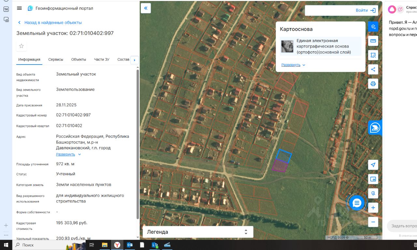Image resolution: width=417 pixels, height=250 pixels.
Task: Click the Земли населенных пунктов value
Action: [84, 185]
